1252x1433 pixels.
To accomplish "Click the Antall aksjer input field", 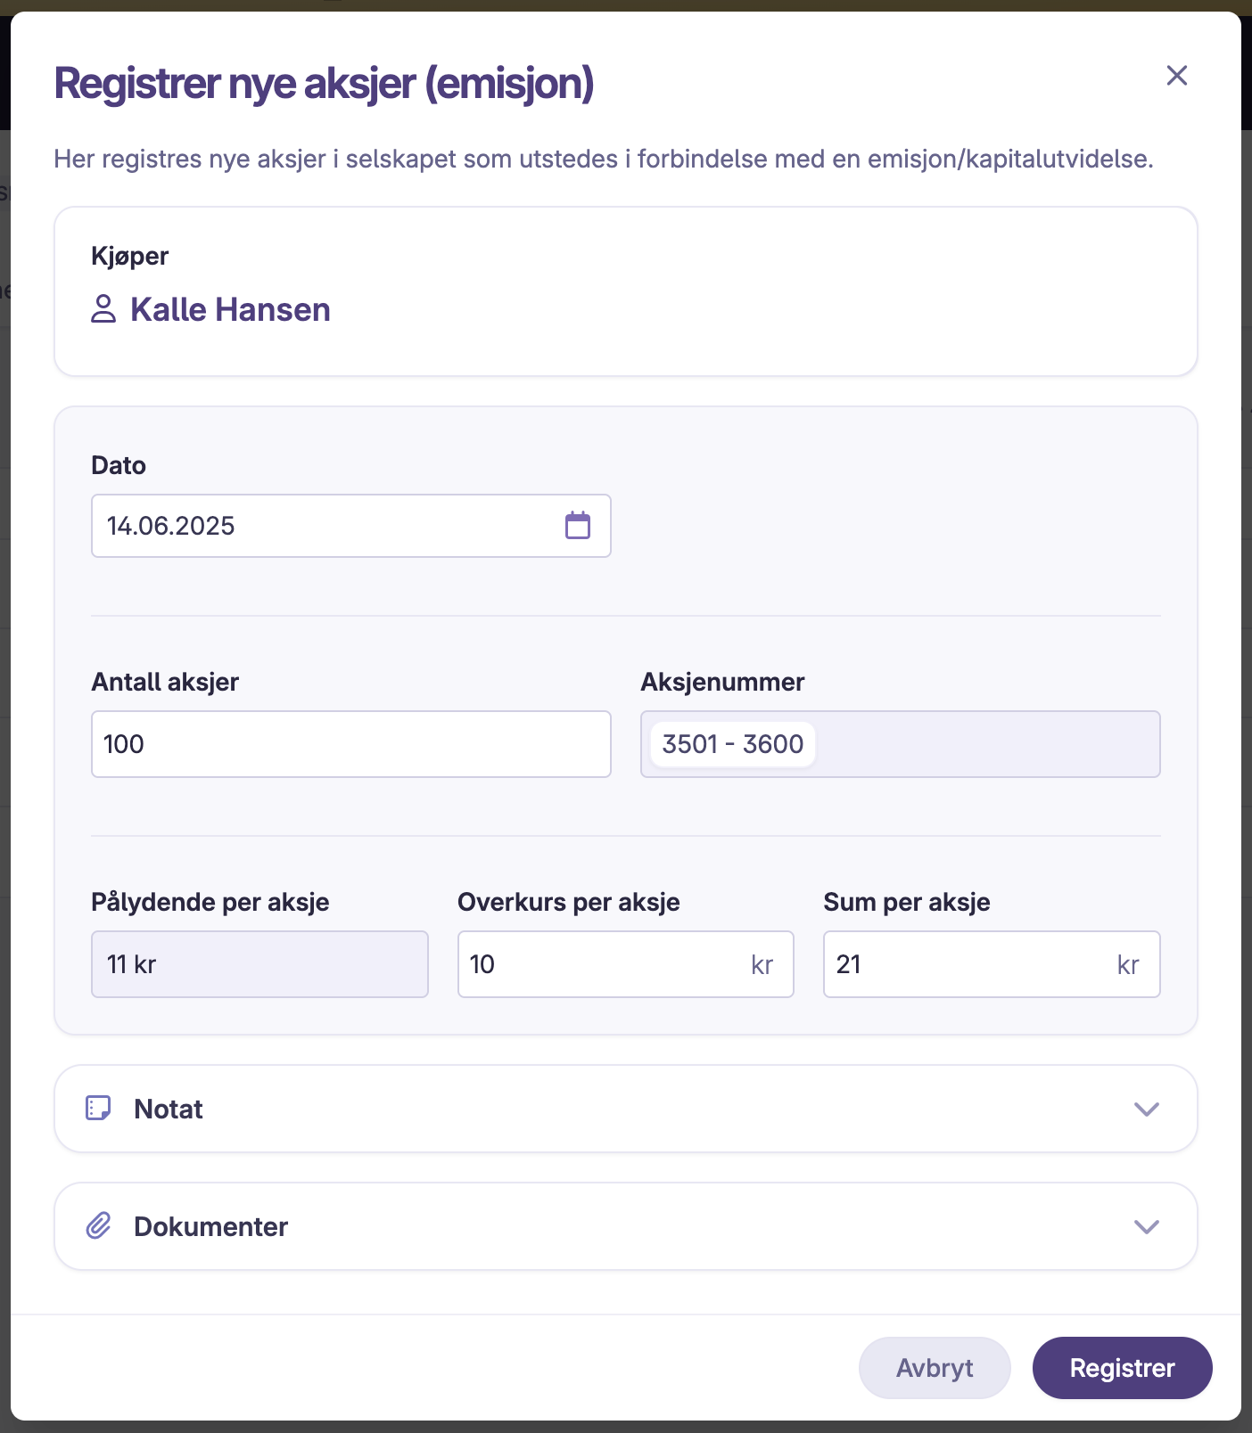I will click(x=351, y=744).
